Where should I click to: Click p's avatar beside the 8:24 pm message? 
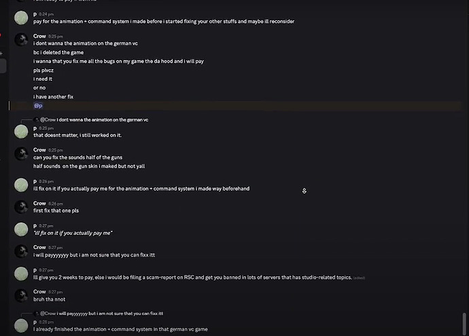tap(21, 18)
